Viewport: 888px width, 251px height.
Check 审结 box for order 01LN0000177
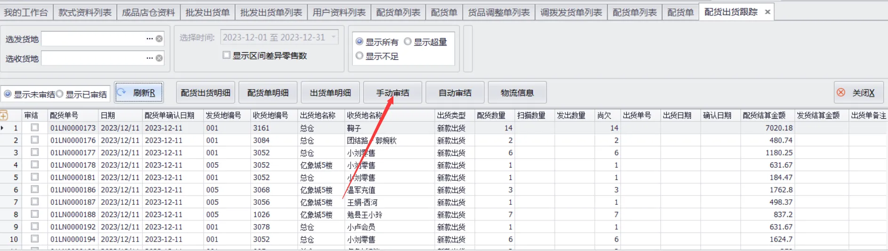(35, 152)
